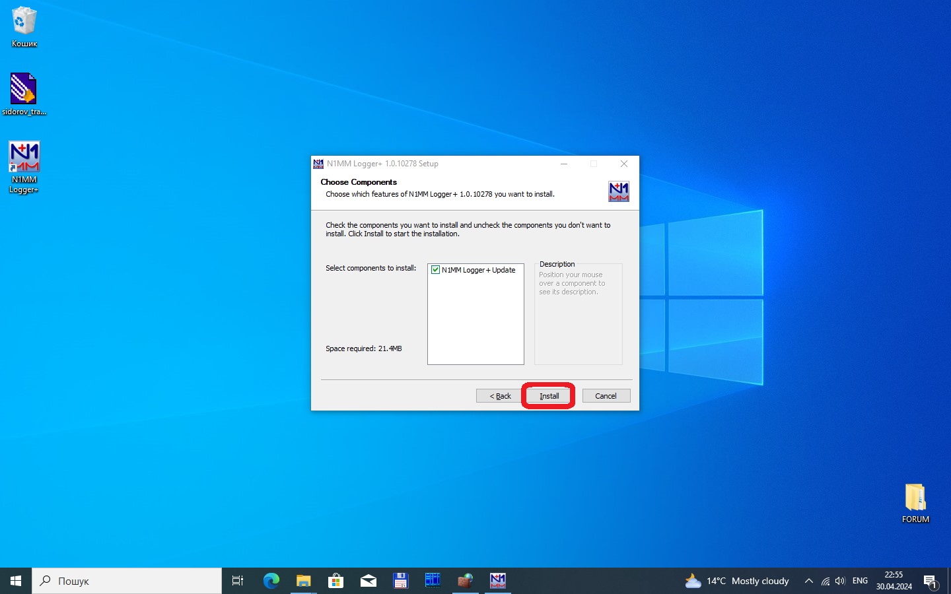The height and width of the screenshot is (594, 951).
Task: Open the volume control tray icon
Action: coord(840,581)
